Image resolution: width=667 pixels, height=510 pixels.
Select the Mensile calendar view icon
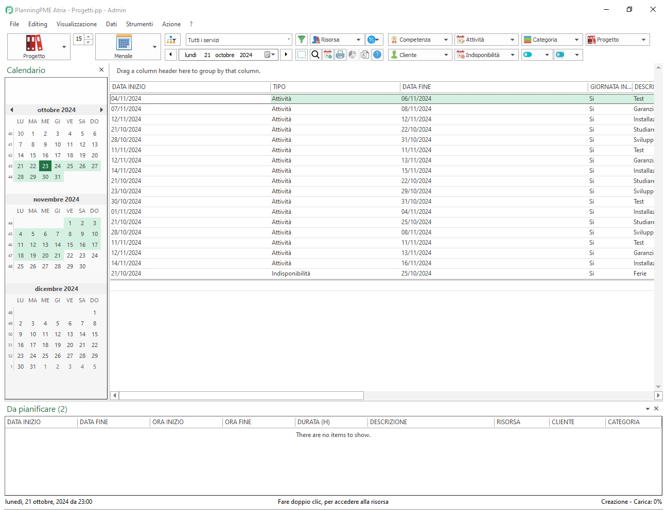(x=124, y=43)
